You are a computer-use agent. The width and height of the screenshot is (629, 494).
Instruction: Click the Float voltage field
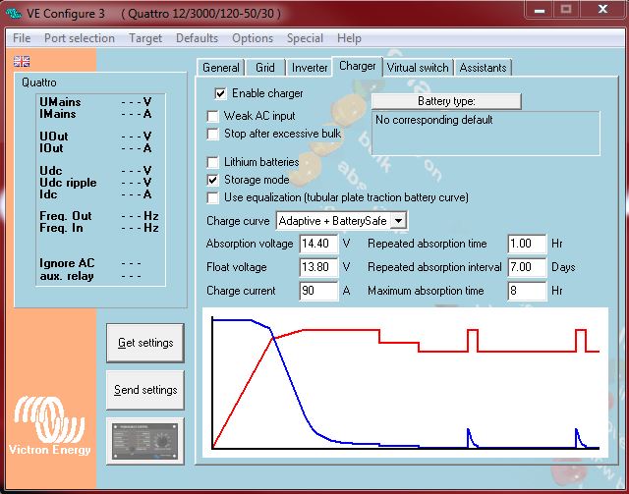point(318,267)
